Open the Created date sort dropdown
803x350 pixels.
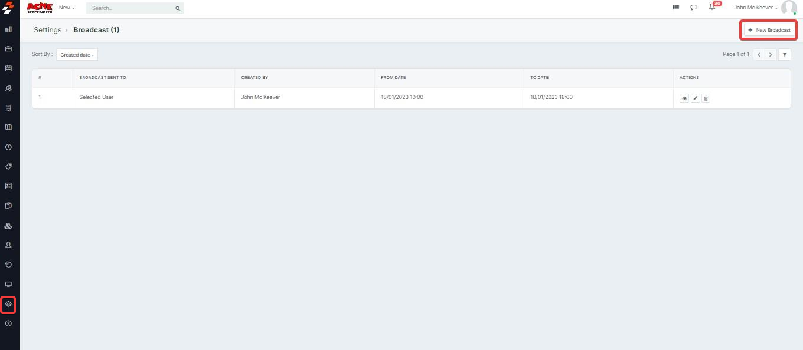point(77,55)
